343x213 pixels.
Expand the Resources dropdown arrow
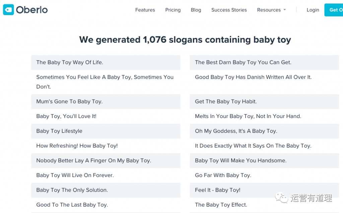click(285, 10)
